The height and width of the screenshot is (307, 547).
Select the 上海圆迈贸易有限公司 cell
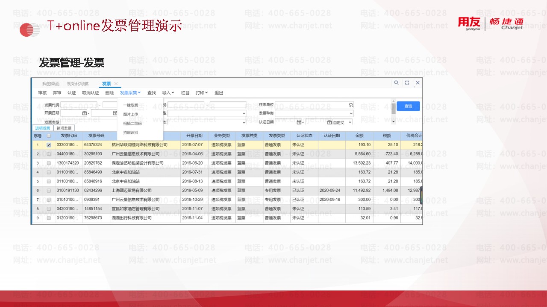click(145, 191)
